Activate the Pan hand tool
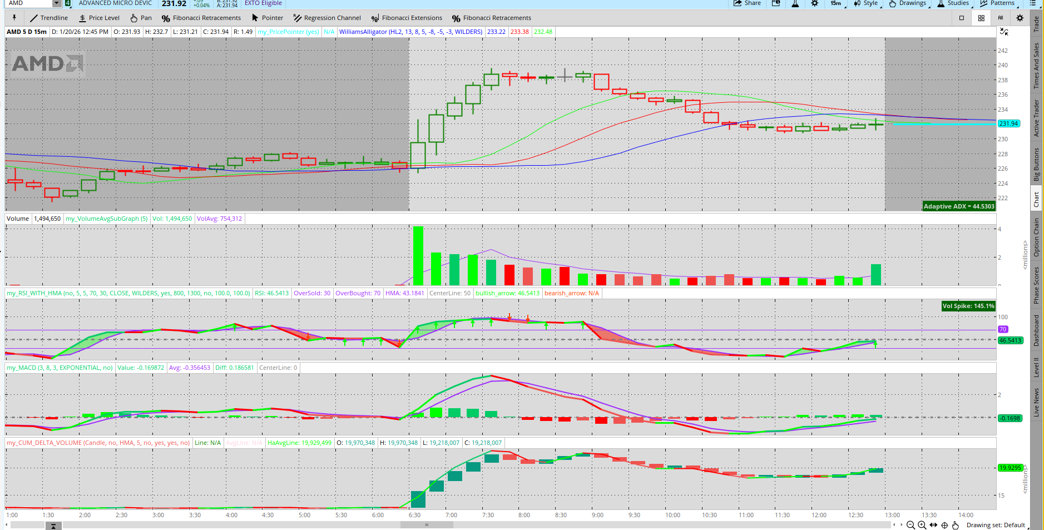The width and height of the screenshot is (1044, 530). click(141, 18)
